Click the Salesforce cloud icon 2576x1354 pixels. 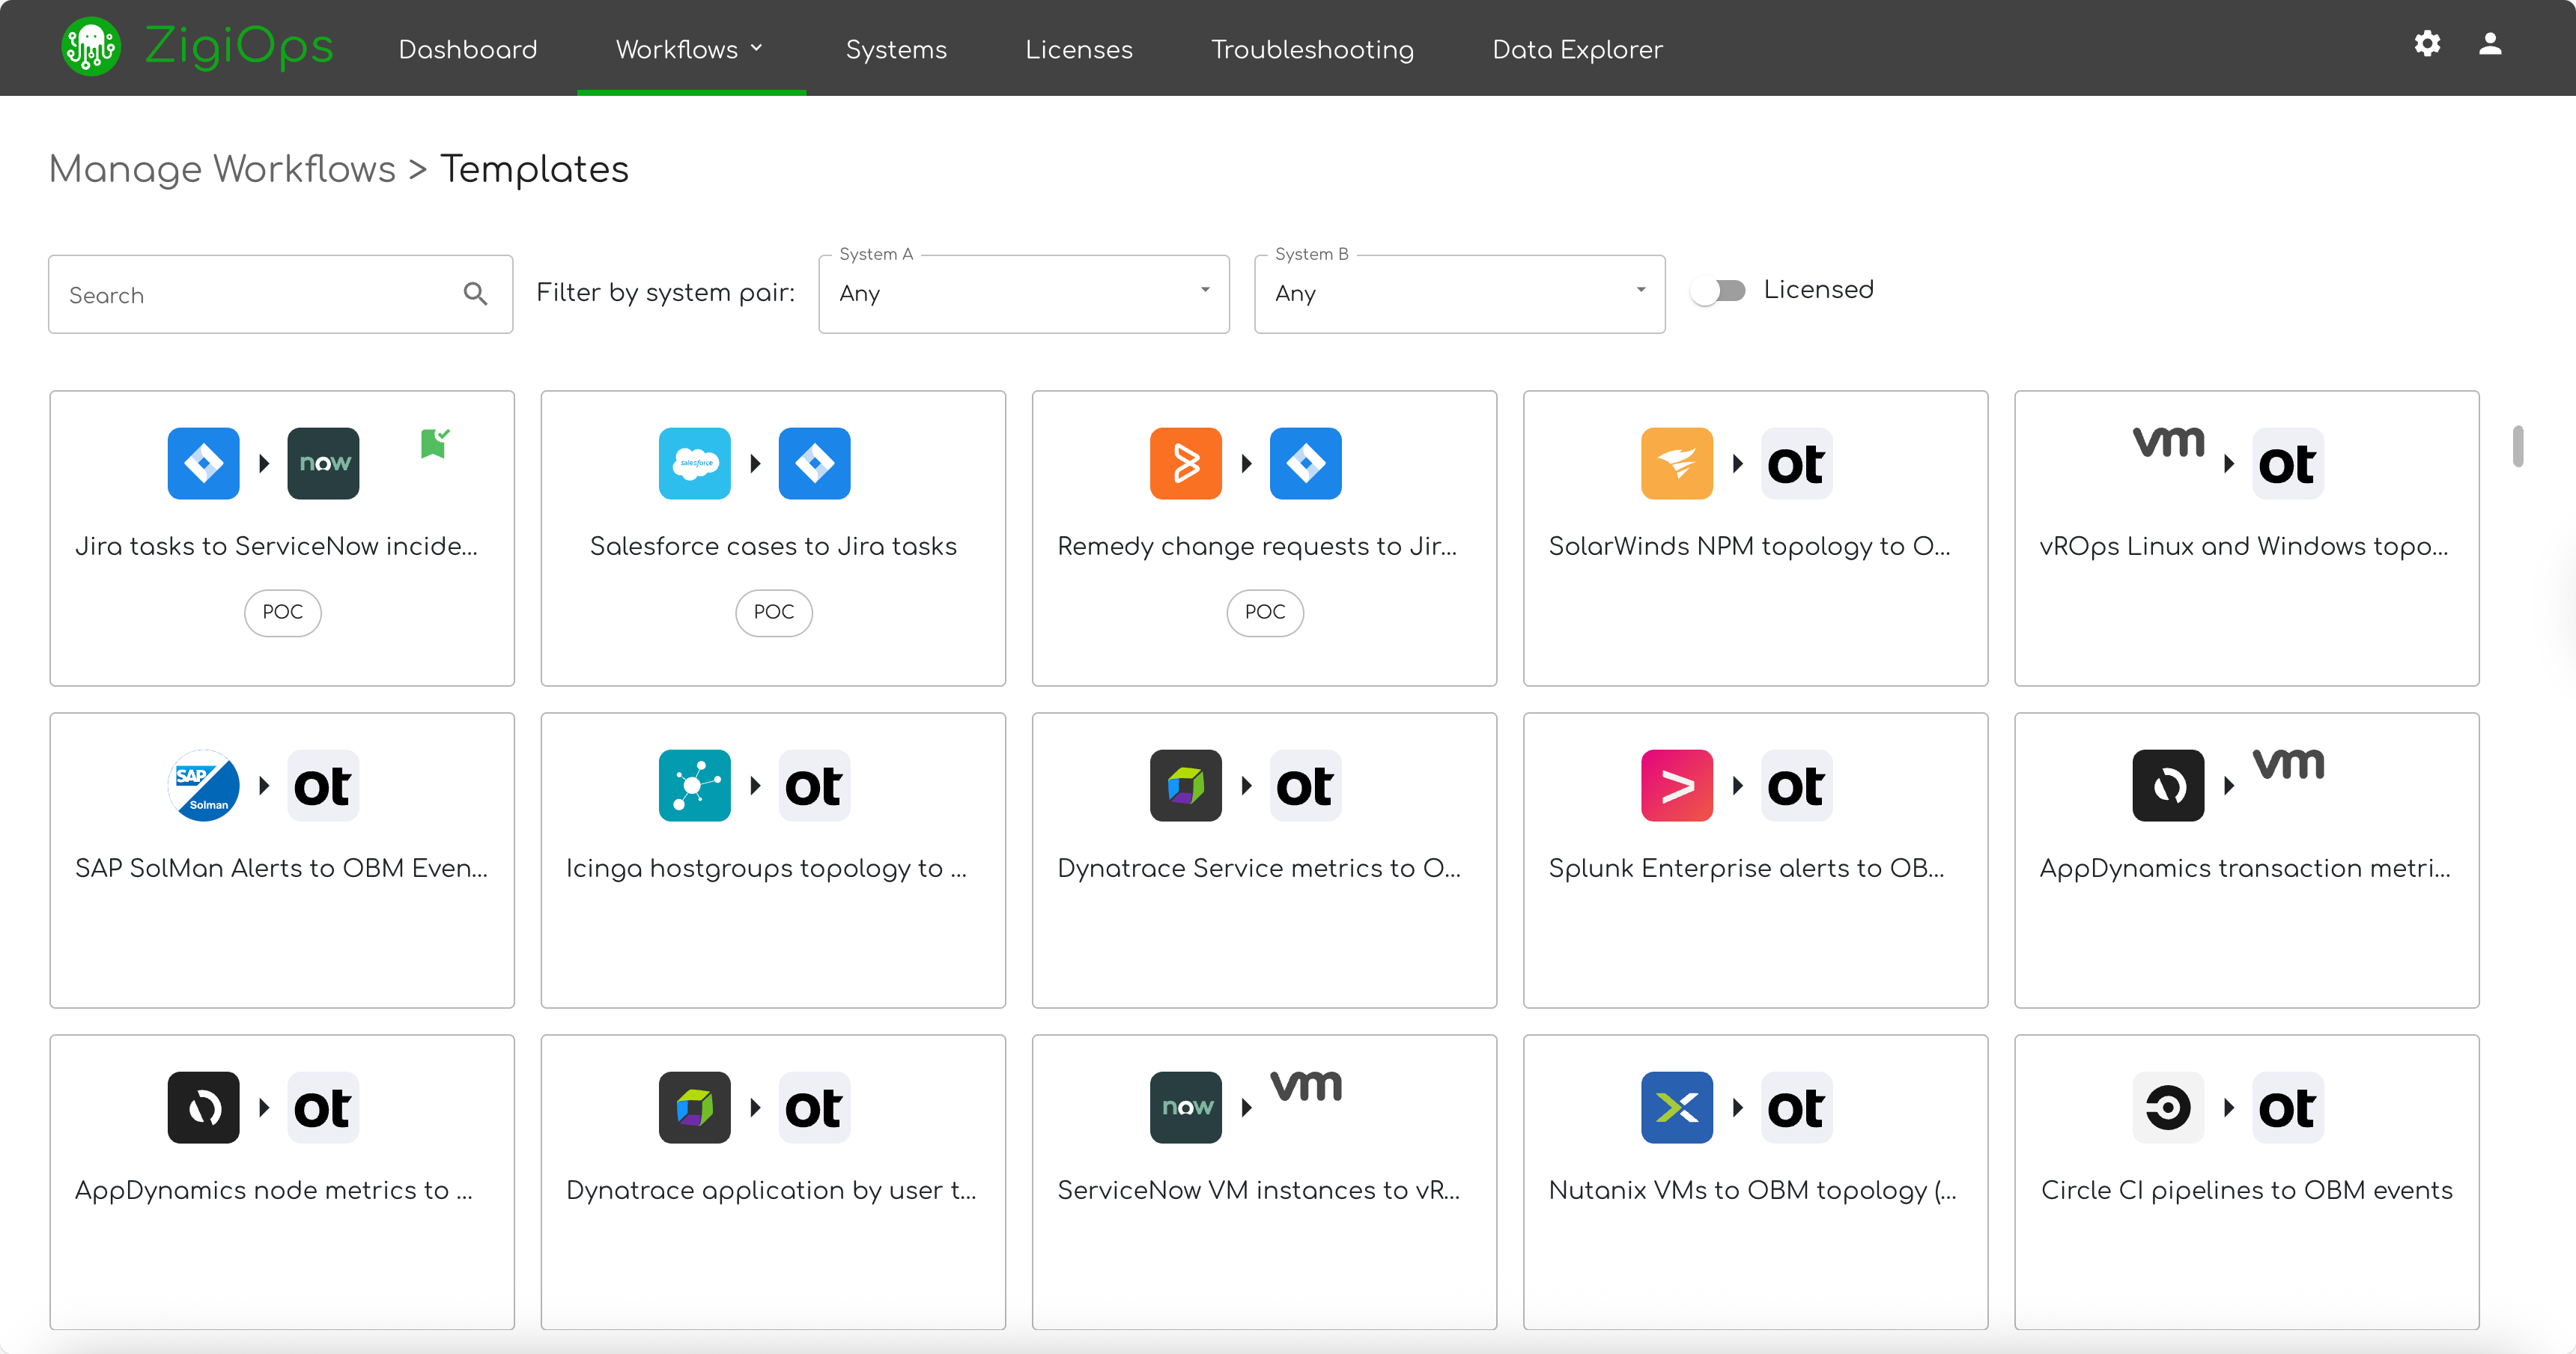694,463
